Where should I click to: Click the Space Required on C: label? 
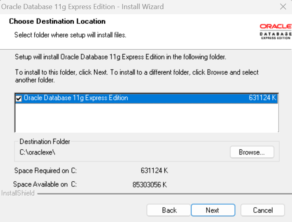pyautogui.click(x=45, y=171)
